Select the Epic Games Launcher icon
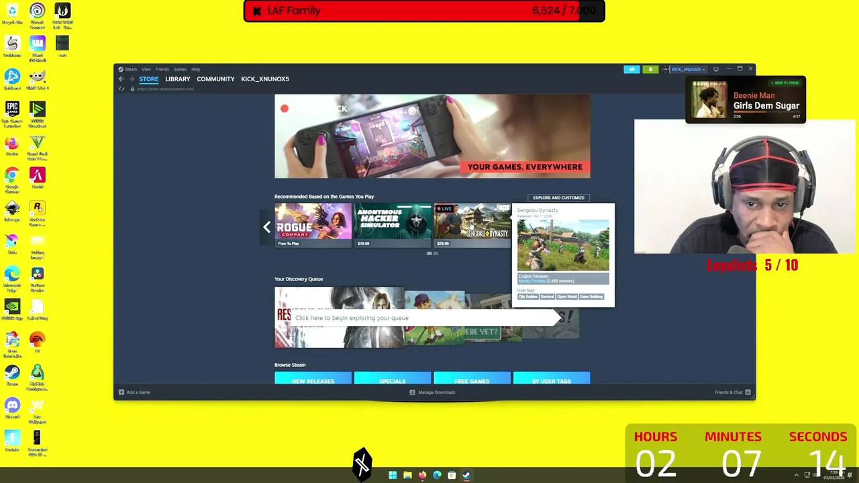Image resolution: width=859 pixels, height=483 pixels. tap(12, 114)
